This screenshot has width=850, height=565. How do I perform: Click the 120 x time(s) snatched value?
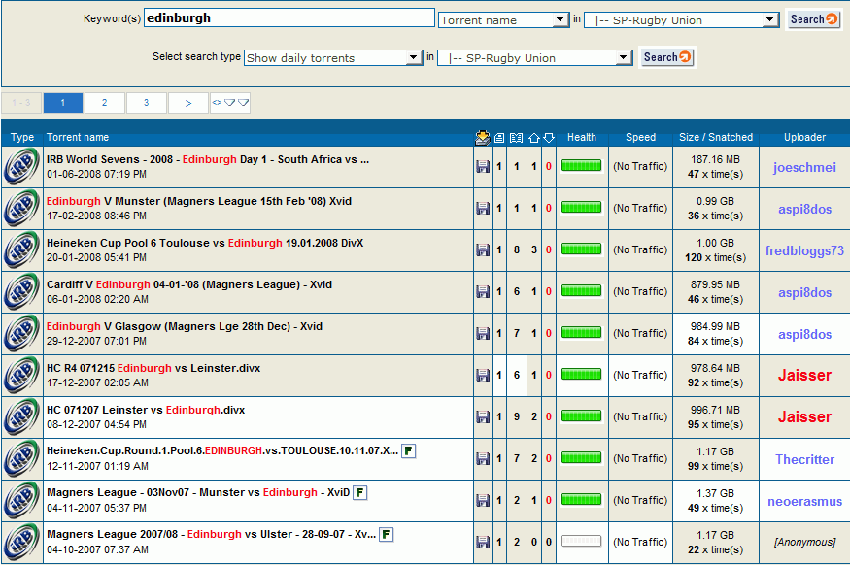[x=715, y=257]
